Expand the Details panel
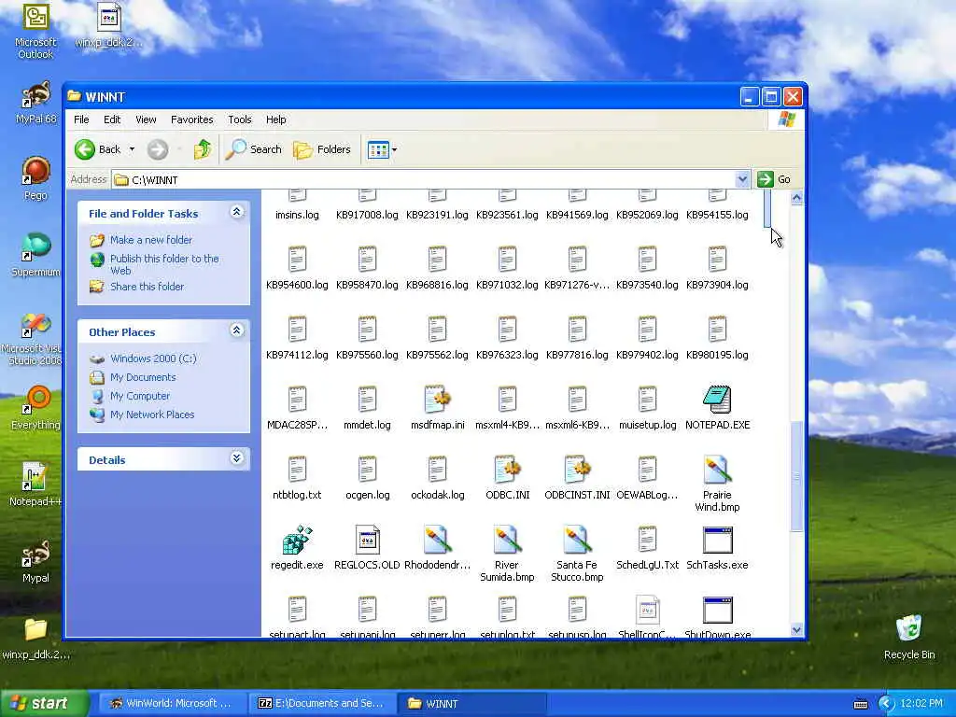The width and height of the screenshot is (956, 717). (236, 458)
